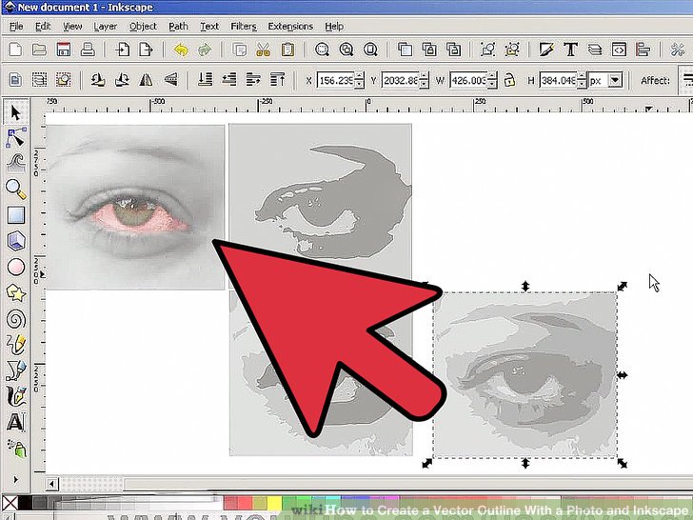Open the Help menu
This screenshot has height=520, width=693.
[x=334, y=27]
